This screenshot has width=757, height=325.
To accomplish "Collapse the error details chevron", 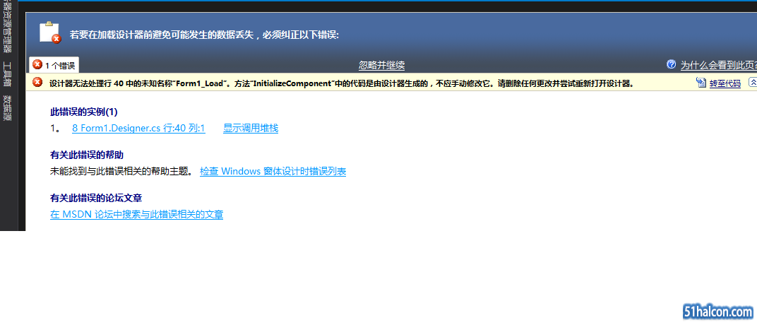I will pyautogui.click(x=753, y=83).
